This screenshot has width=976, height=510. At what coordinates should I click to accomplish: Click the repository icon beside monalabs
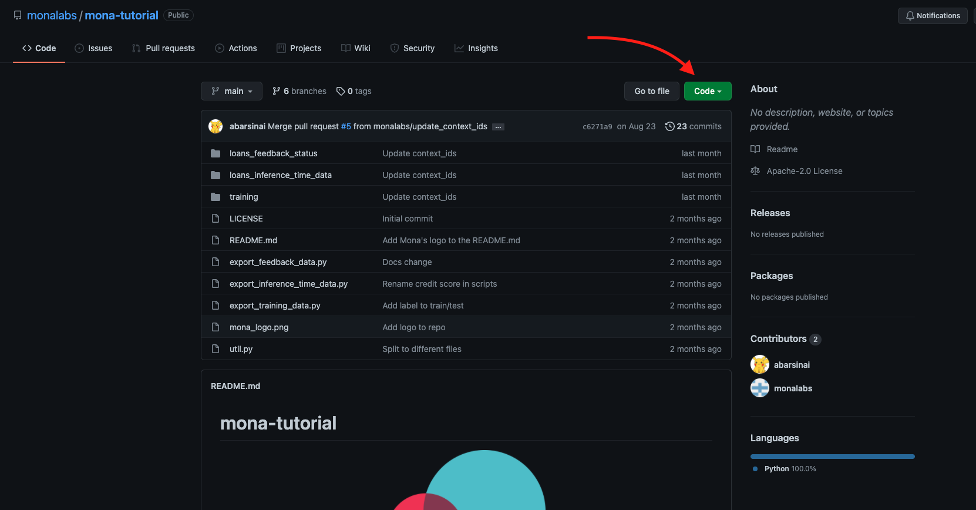click(18, 15)
